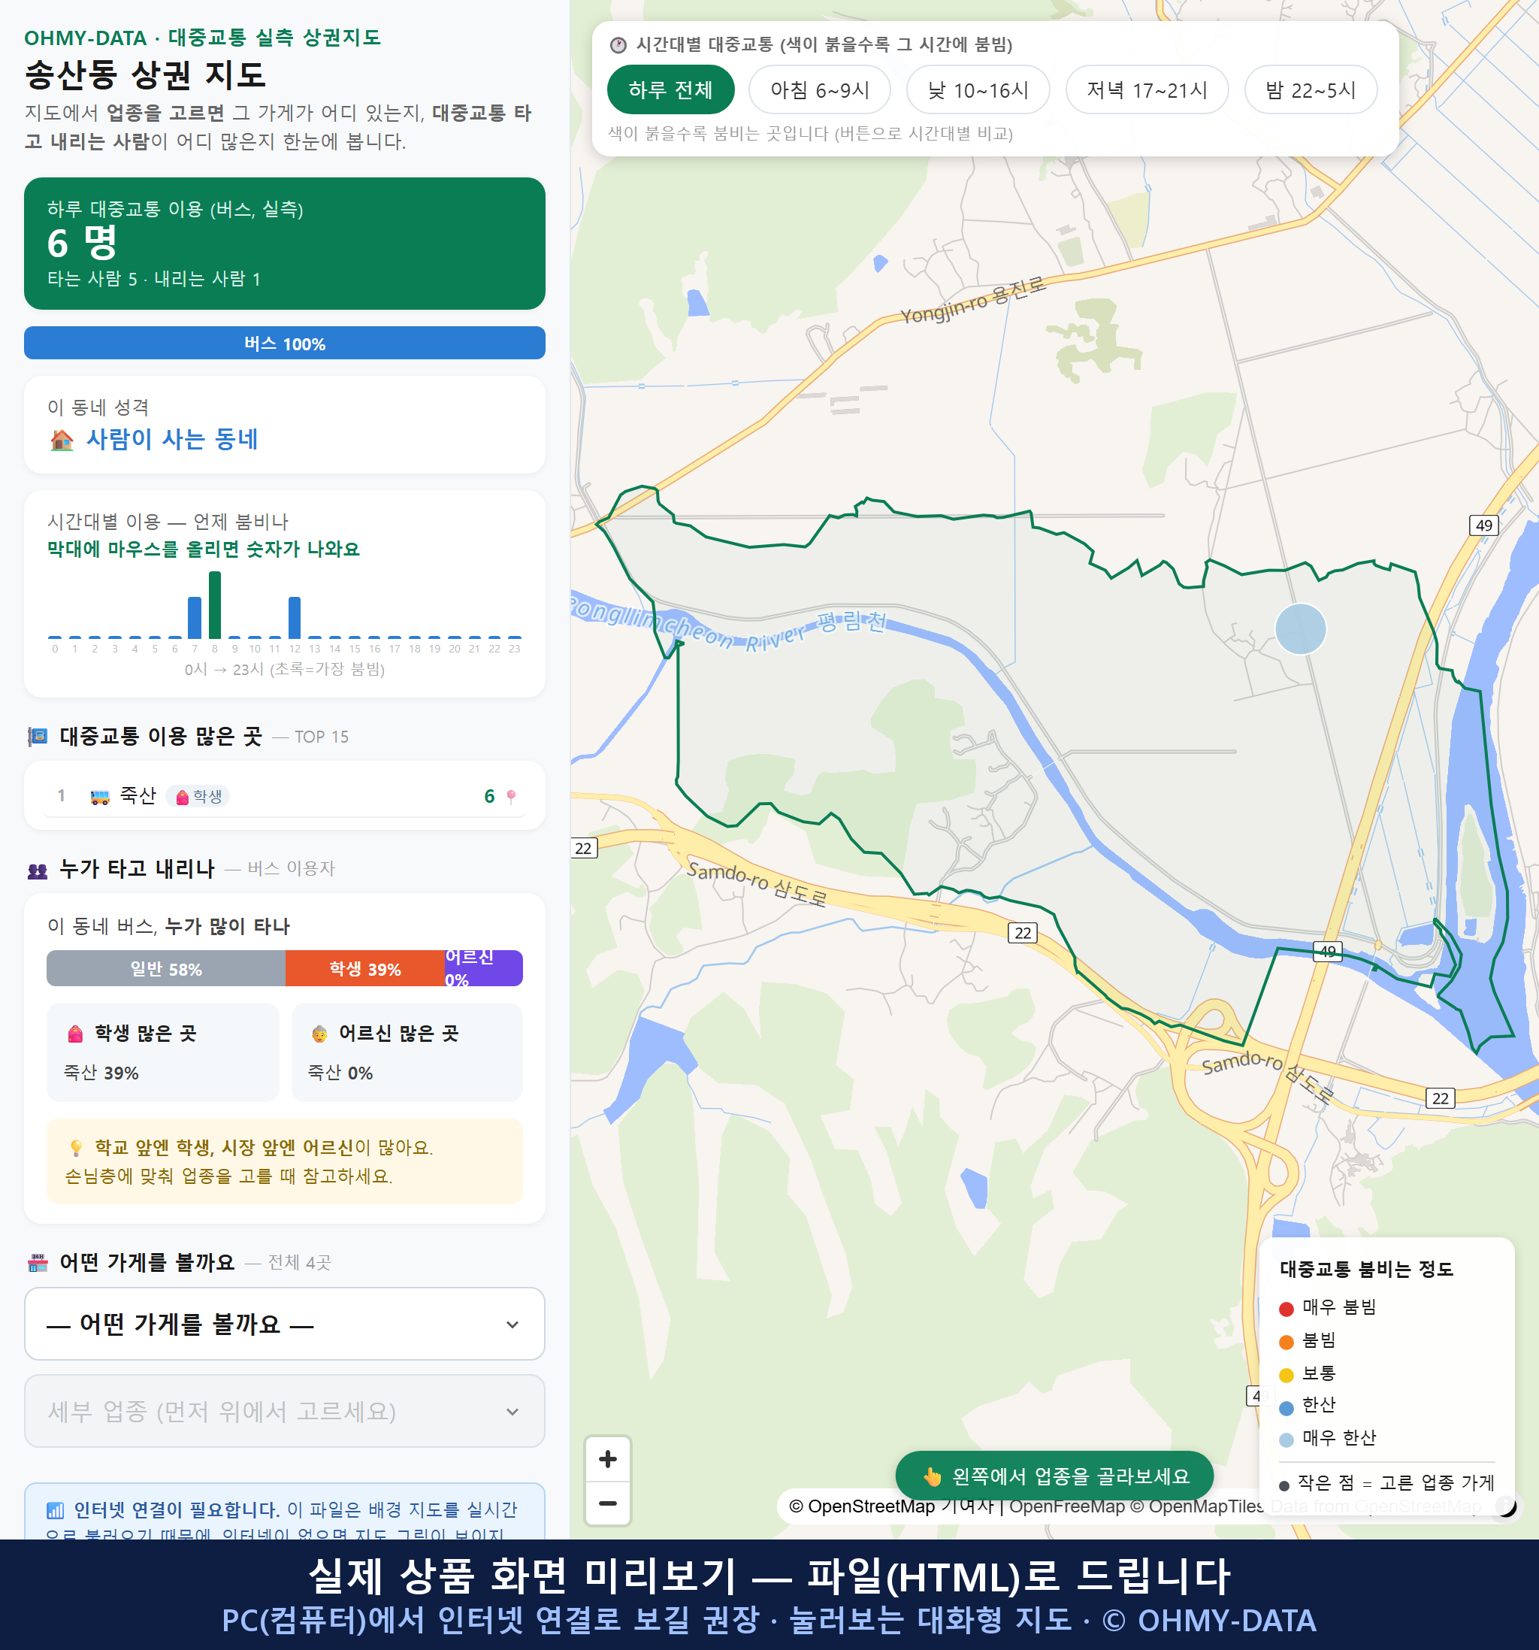The width and height of the screenshot is (1539, 1650).
Task: Click the 학생 tag on 죽산 row
Action: tap(198, 797)
